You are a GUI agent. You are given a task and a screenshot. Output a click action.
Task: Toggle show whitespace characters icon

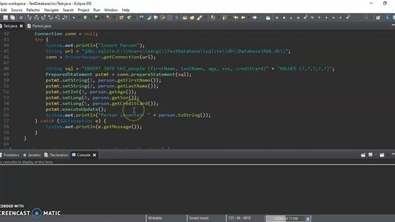pos(177,18)
